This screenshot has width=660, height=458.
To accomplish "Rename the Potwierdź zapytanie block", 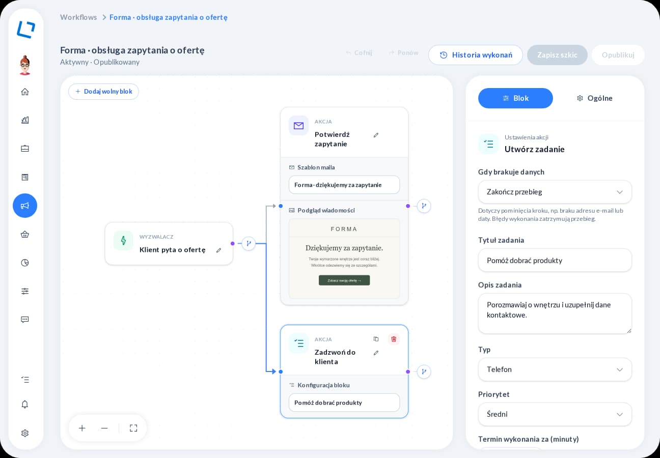I will (x=376, y=135).
